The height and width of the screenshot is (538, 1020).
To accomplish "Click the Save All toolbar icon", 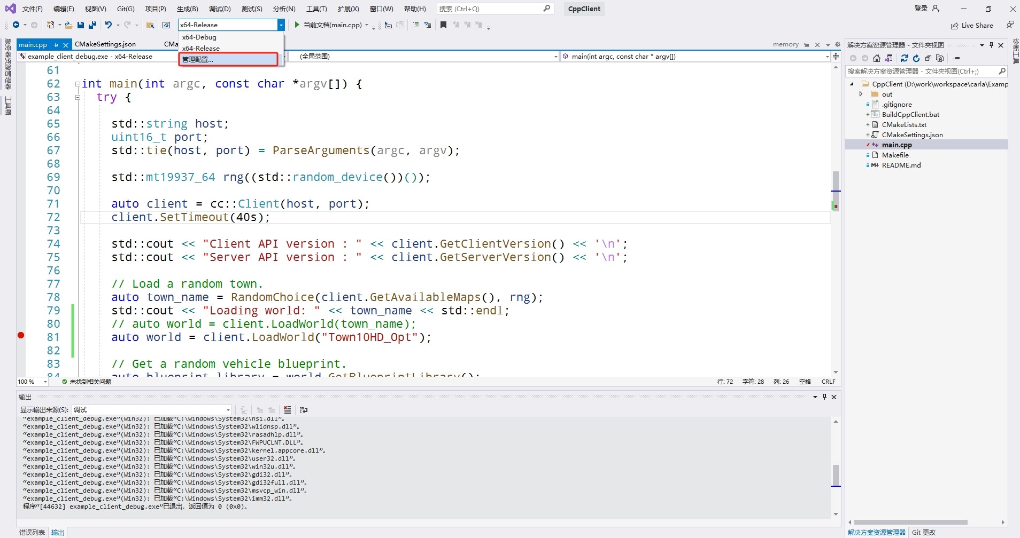I will click(92, 25).
